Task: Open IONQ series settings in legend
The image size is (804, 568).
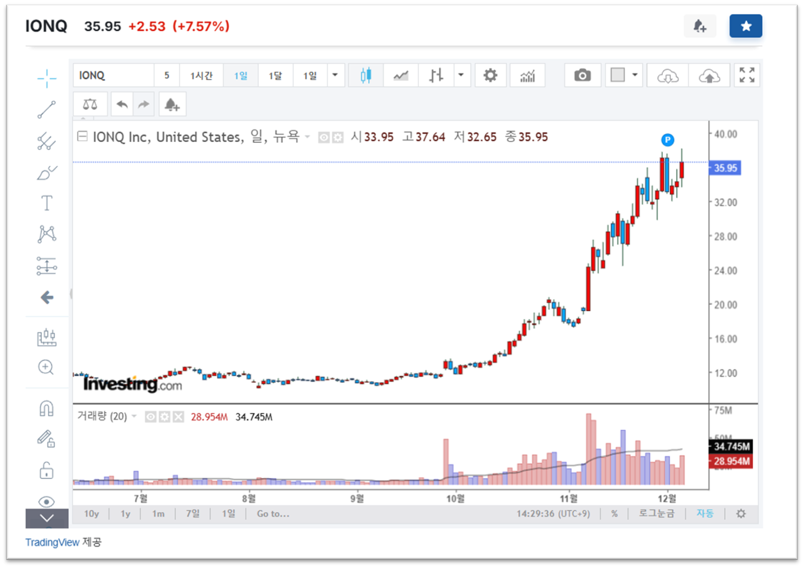Action: click(x=338, y=137)
